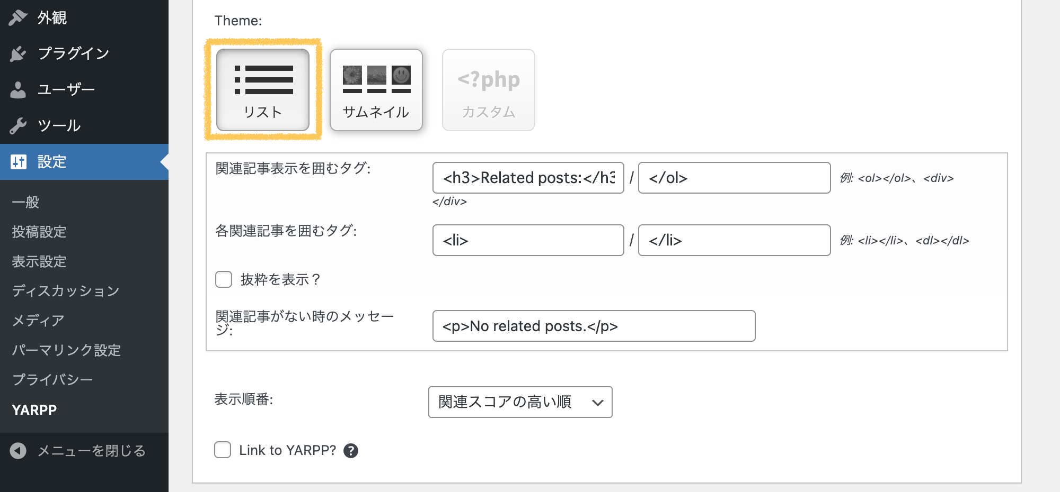Enable 抜粋を表示 checkbox

tap(224, 279)
